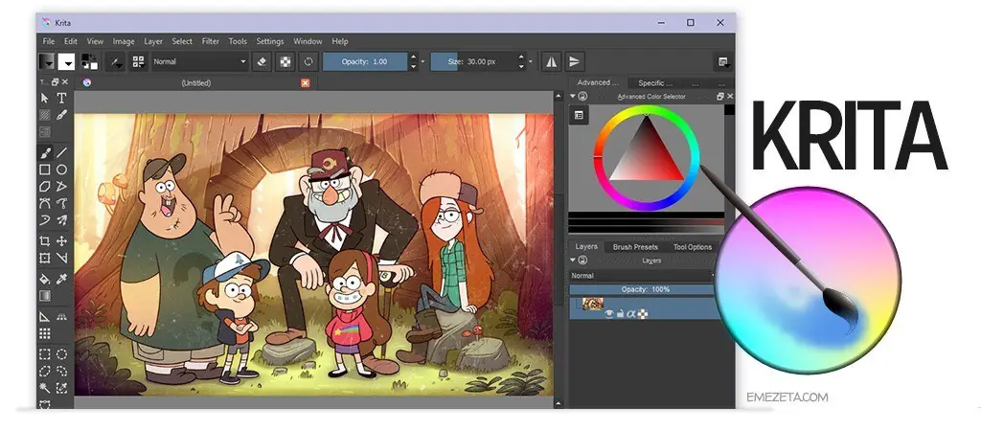Expand the dropdown arrow beside Size slider
Viewport: 981px width, 431px height.
531,61
